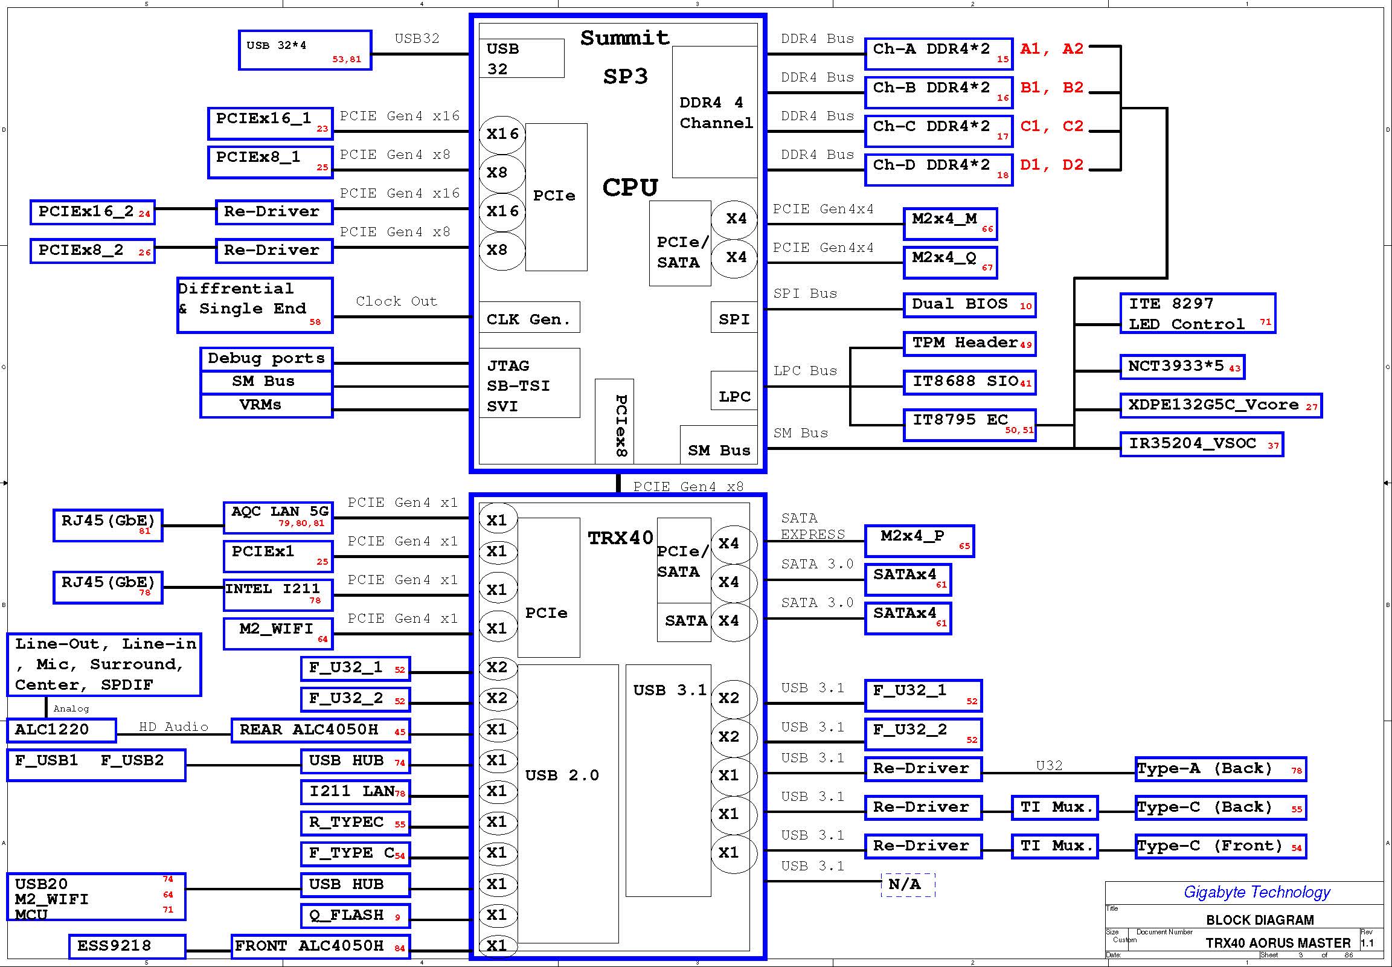Click the "USB 32*4" block
Screen dimensions: 1392x967
[x=305, y=50]
